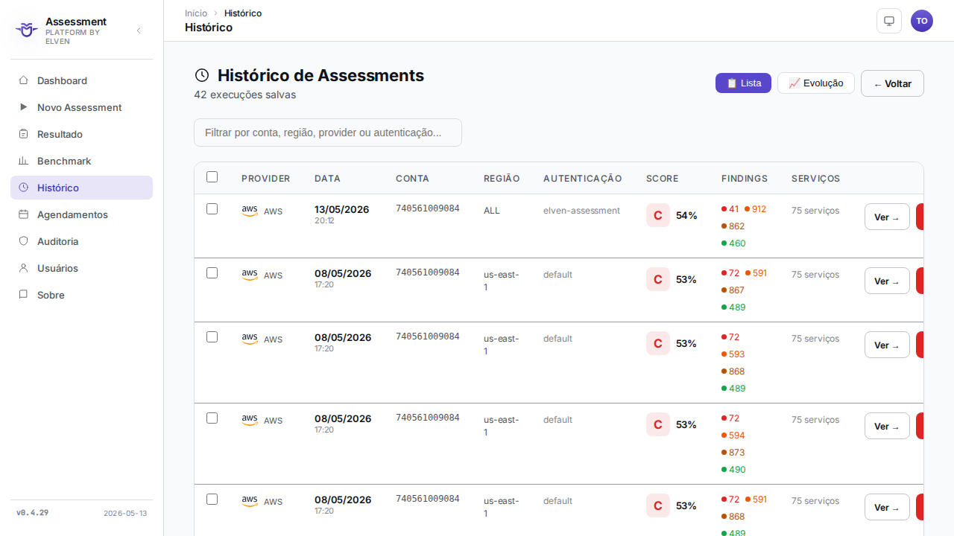
Task: Click the monitor theme icon button
Action: click(889, 21)
